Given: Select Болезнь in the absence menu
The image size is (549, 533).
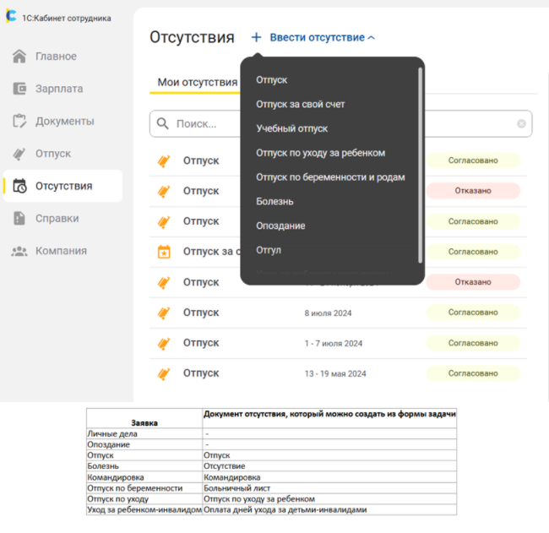Looking at the screenshot, I should [x=274, y=202].
